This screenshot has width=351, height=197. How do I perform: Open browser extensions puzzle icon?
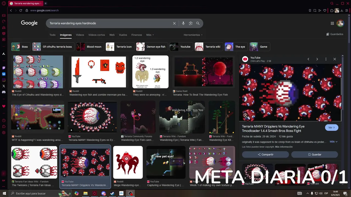[x=332, y=10]
